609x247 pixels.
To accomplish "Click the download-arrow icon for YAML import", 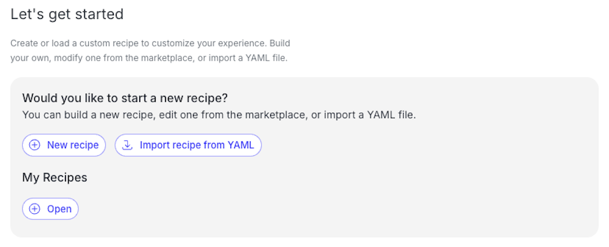I will [x=127, y=145].
